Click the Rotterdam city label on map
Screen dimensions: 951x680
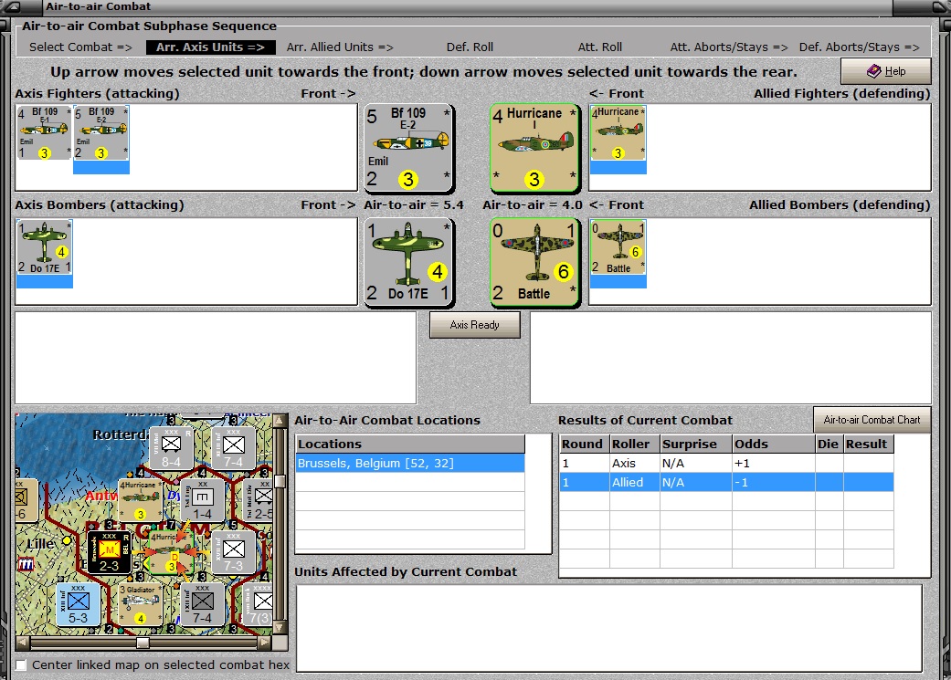pyautogui.click(x=121, y=434)
